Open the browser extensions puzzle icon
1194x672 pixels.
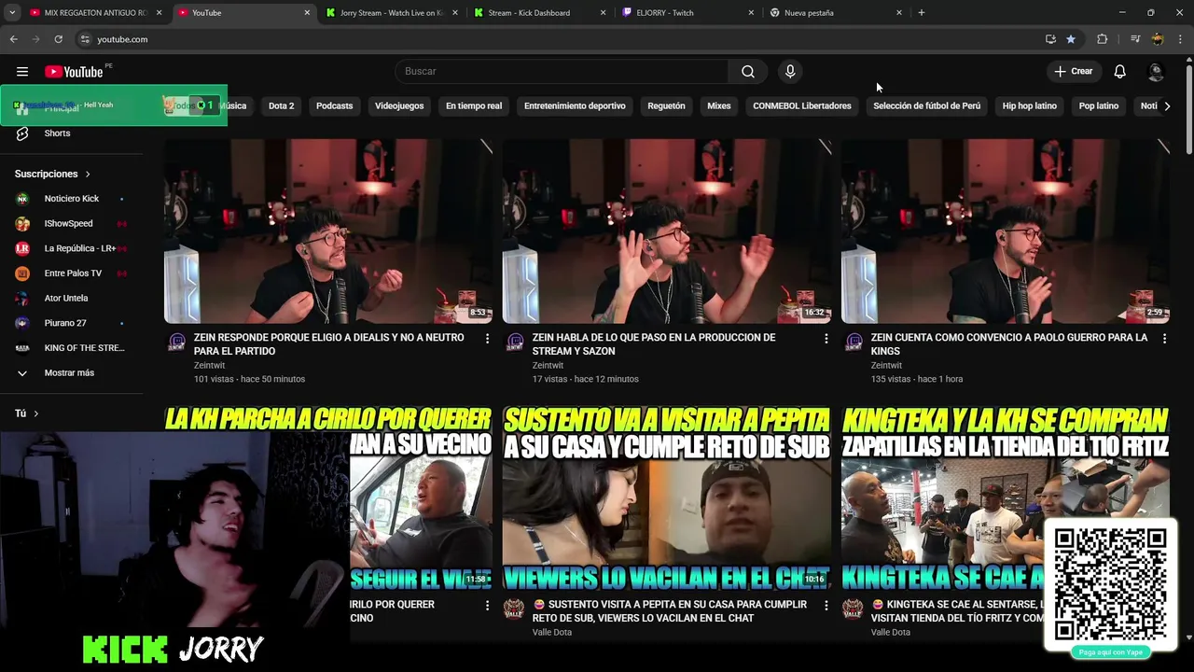(x=1102, y=39)
